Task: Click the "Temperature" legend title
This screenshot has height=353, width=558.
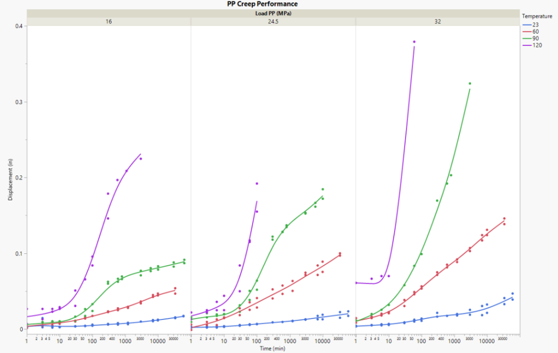Action: tap(536, 16)
